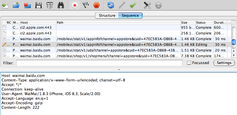Image resolution: width=237 pixels, height=115 pixels.
Task: Toggle throttling with the checkered flag icon
Action: tap(85, 5)
